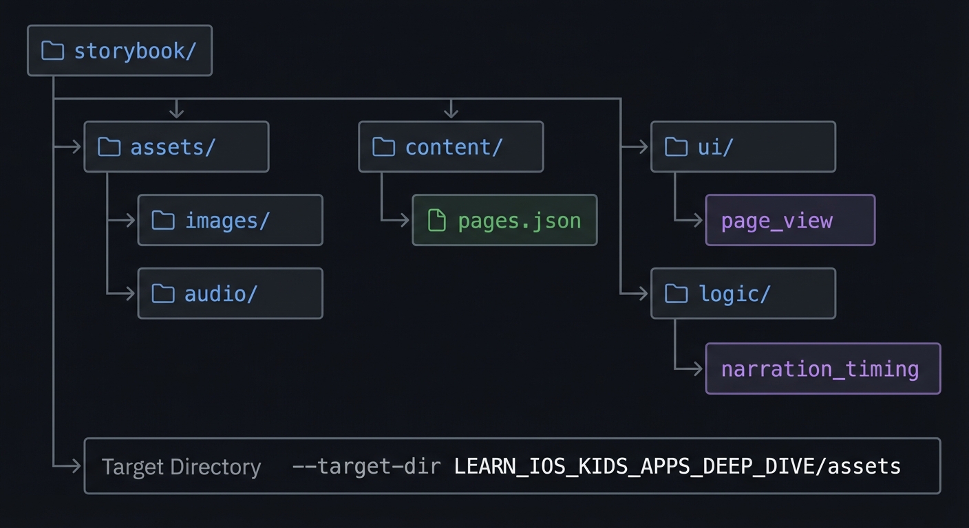This screenshot has height=528, width=969.
Task: Click the page_view module node
Action: pyautogui.click(x=789, y=220)
